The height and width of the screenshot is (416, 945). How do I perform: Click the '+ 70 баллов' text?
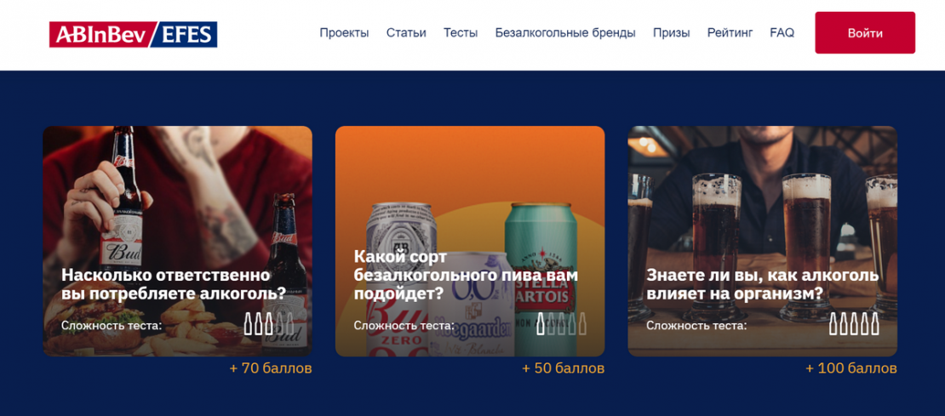pyautogui.click(x=271, y=368)
